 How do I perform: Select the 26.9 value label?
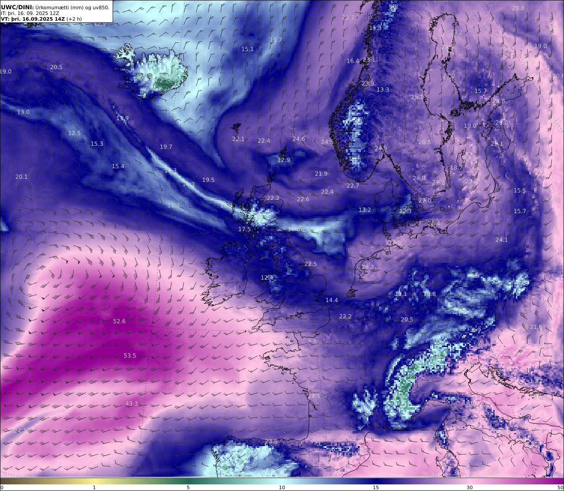(425, 142)
